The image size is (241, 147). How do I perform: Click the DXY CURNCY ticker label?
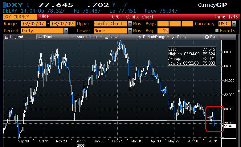[x=18, y=16]
